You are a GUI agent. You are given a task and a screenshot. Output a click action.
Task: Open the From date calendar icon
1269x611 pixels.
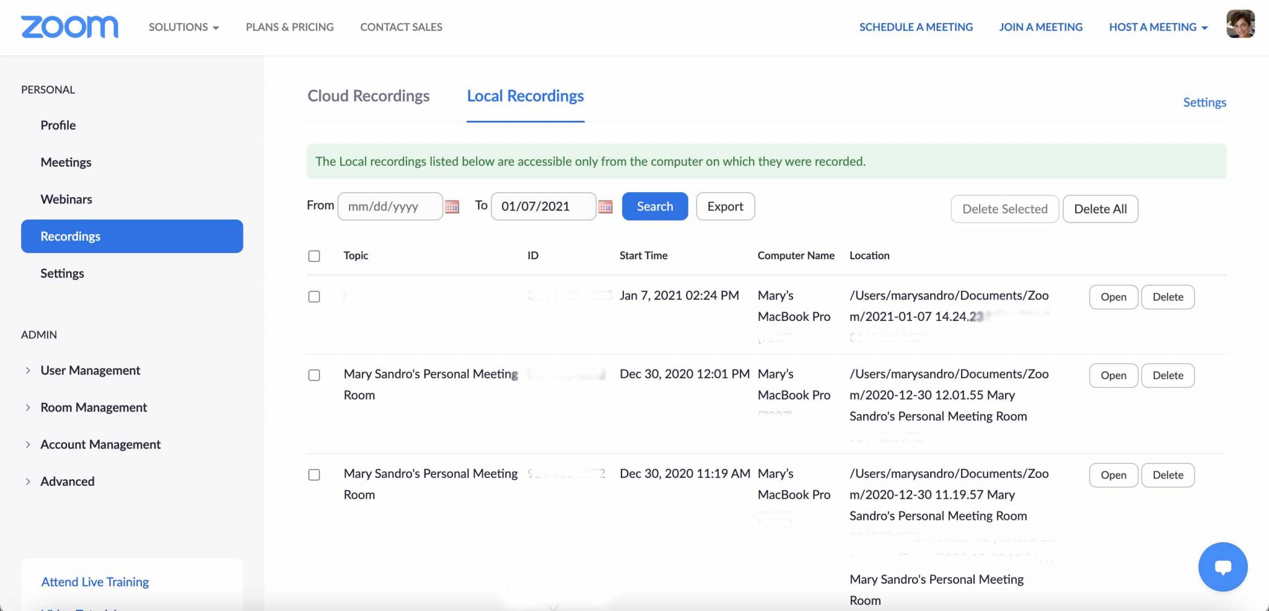452,207
